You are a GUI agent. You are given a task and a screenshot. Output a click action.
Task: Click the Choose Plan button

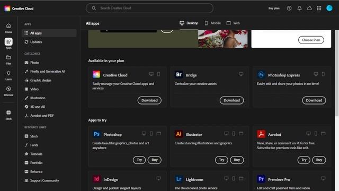point(311,40)
